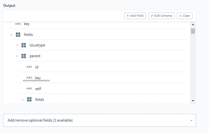The image size is (209, 133).
Task: Expand the issuetype node
Action: click(17, 45)
